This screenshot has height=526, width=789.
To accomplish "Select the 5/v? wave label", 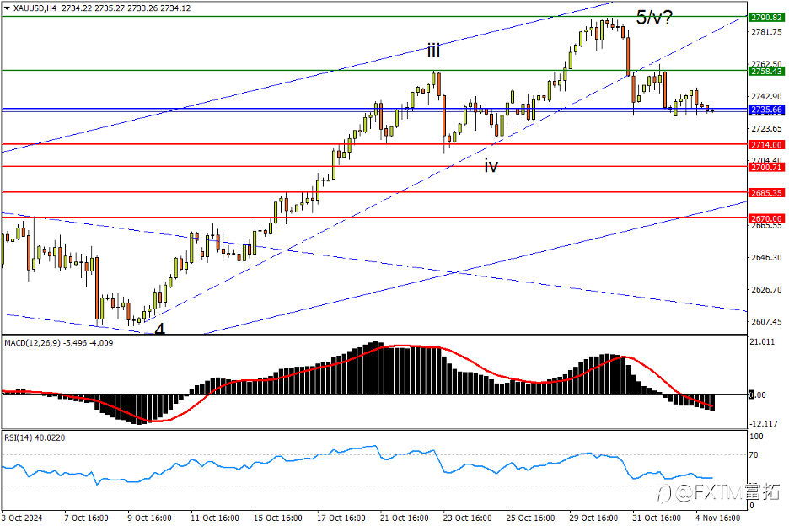I will pos(654,18).
